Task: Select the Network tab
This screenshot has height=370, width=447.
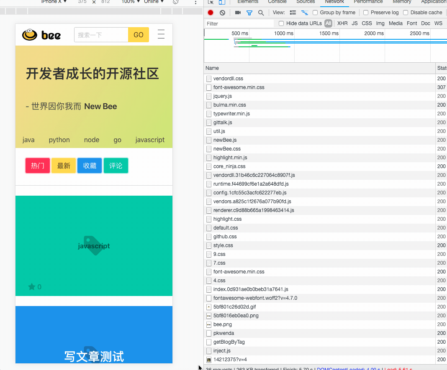Action: click(x=334, y=2)
